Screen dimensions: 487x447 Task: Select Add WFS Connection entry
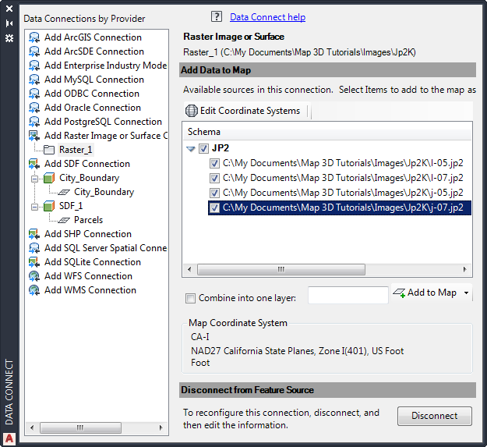point(88,276)
